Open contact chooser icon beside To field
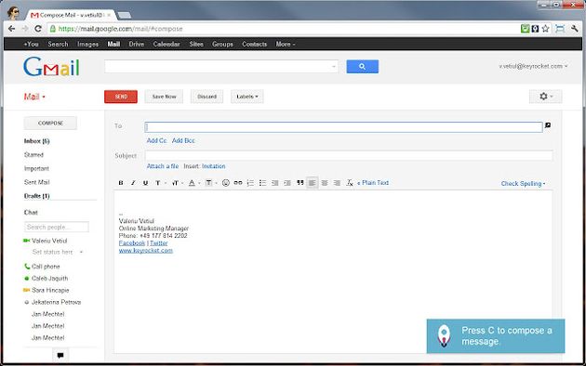Image resolution: width=586 pixels, height=366 pixels. [x=548, y=125]
